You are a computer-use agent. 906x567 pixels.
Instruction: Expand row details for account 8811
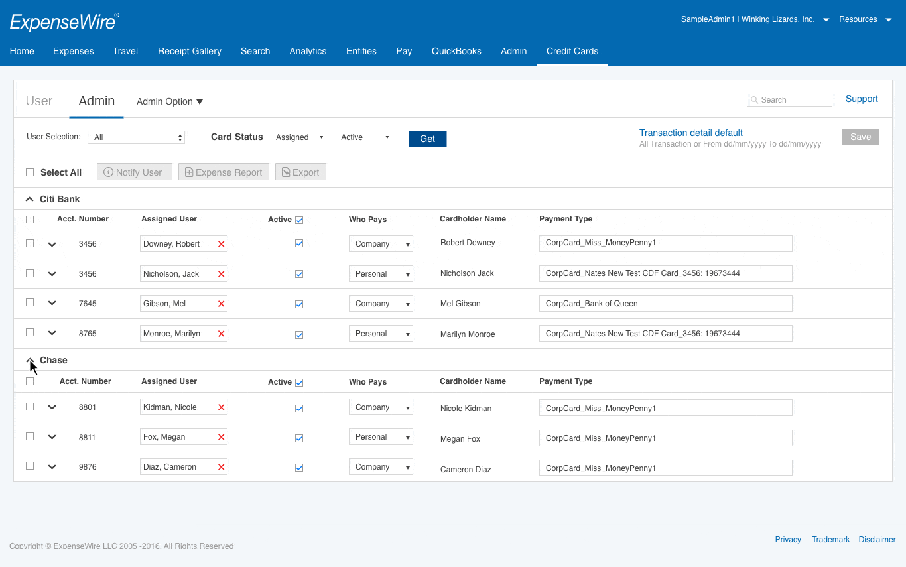52,437
